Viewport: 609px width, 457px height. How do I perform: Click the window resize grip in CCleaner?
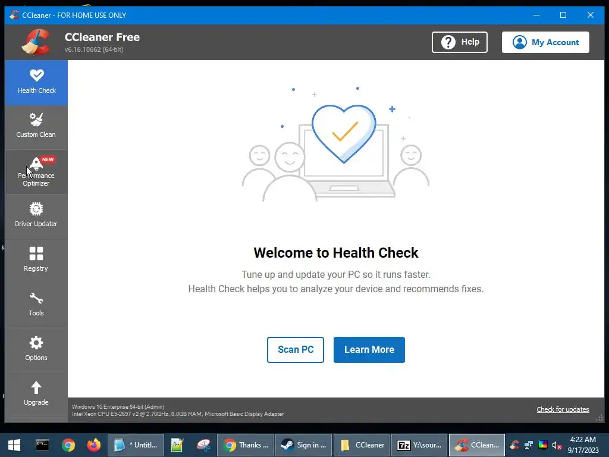599,418
